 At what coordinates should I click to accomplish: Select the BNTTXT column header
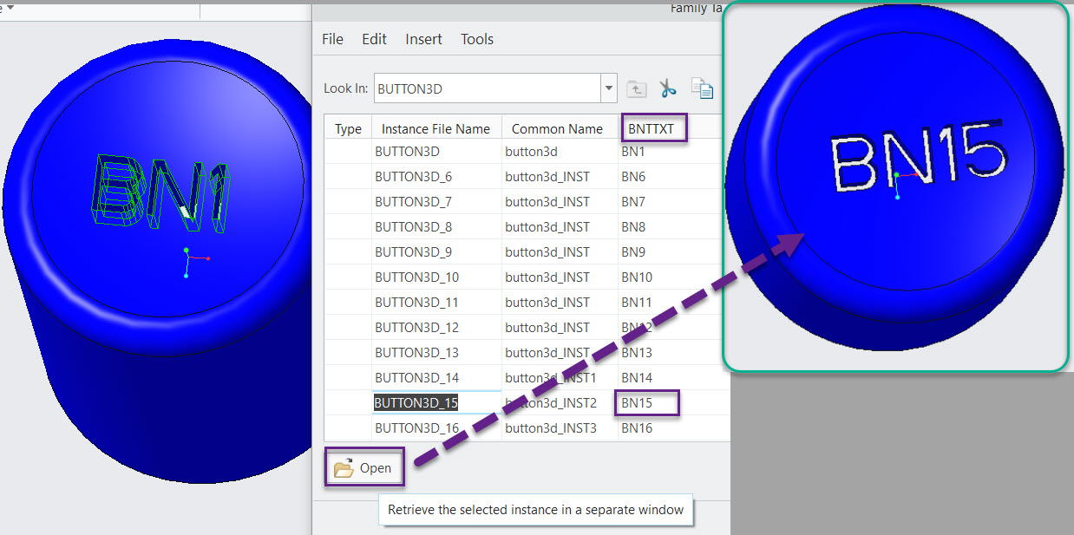pos(654,127)
